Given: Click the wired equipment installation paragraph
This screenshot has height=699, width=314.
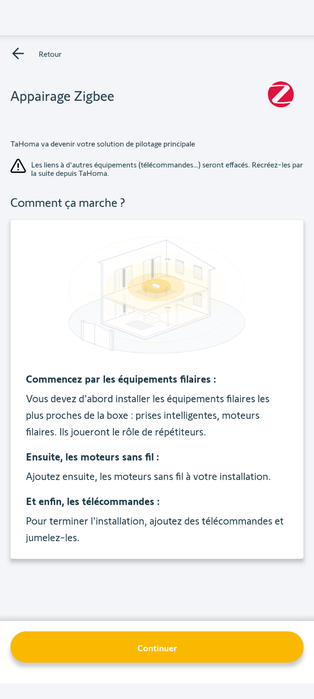Looking at the screenshot, I should point(148,415).
